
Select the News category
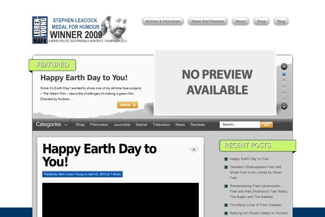pyautogui.click(x=180, y=125)
